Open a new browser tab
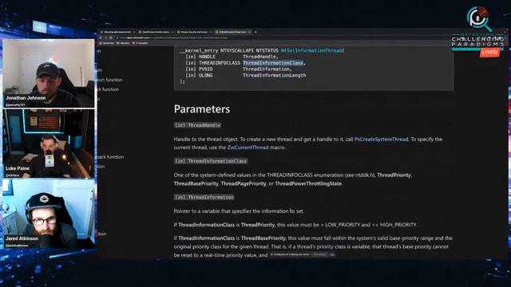This screenshot has height=287, width=511. pos(255,32)
